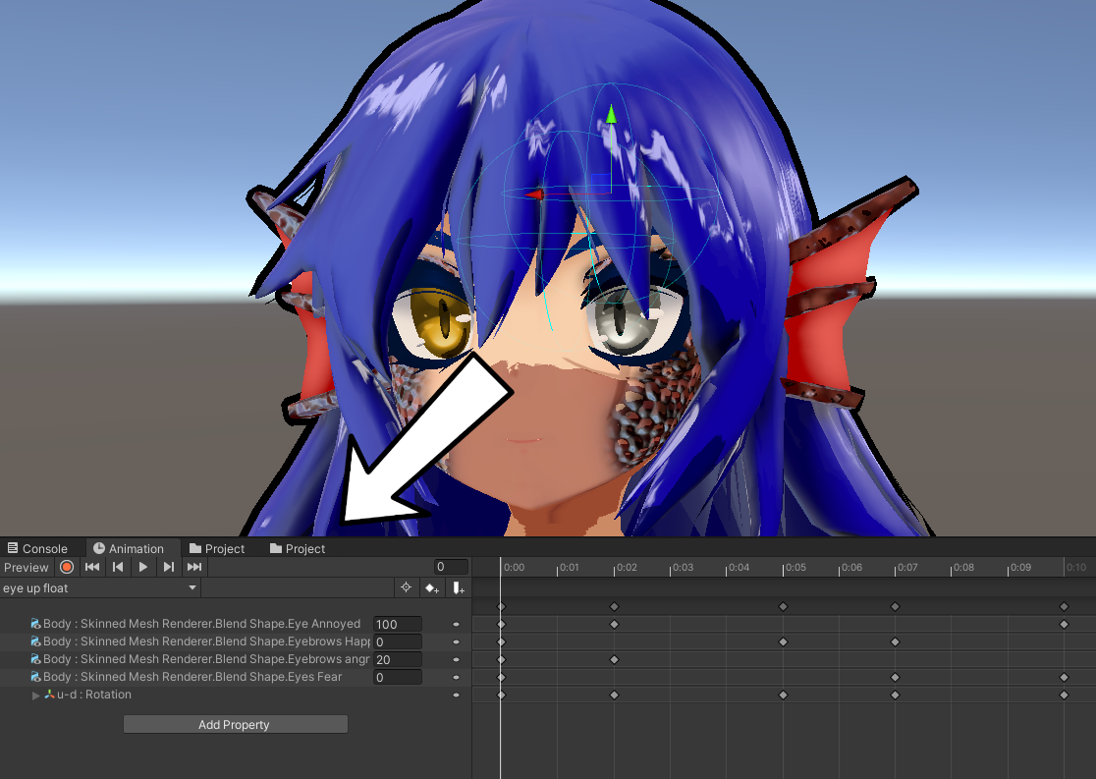Add an animation event marker
This screenshot has width=1096, height=779.
[459, 587]
